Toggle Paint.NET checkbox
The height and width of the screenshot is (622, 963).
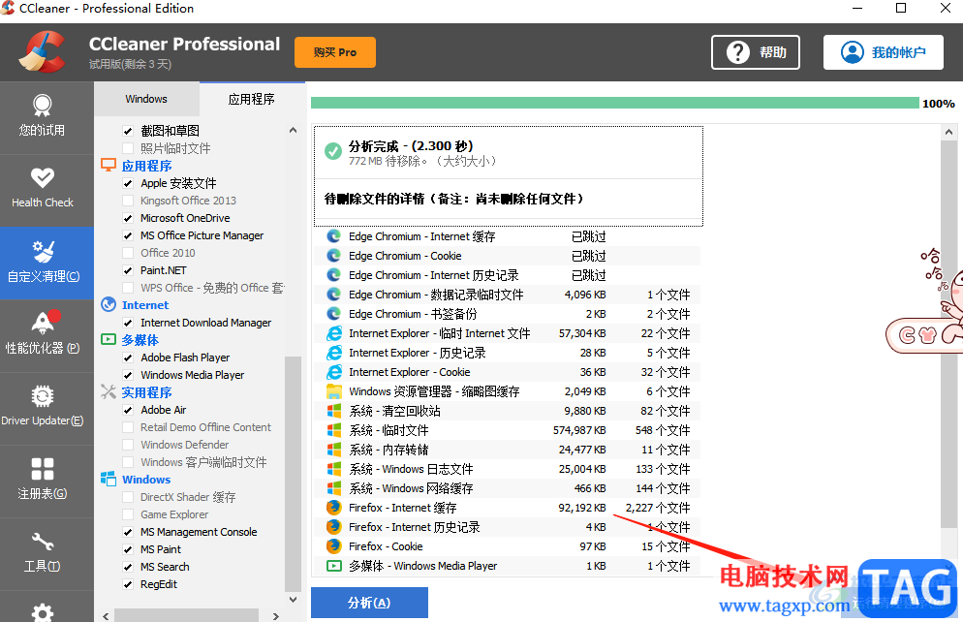click(x=128, y=270)
